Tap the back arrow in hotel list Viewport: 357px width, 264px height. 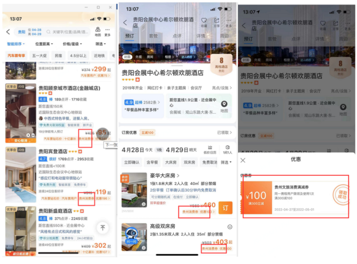click(x=8, y=32)
